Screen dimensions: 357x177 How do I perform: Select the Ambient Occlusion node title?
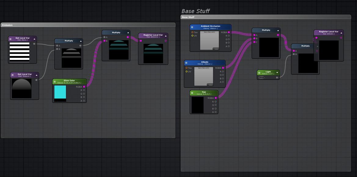pyautogui.click(x=211, y=26)
